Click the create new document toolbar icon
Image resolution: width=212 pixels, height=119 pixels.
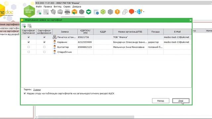(39, 12)
